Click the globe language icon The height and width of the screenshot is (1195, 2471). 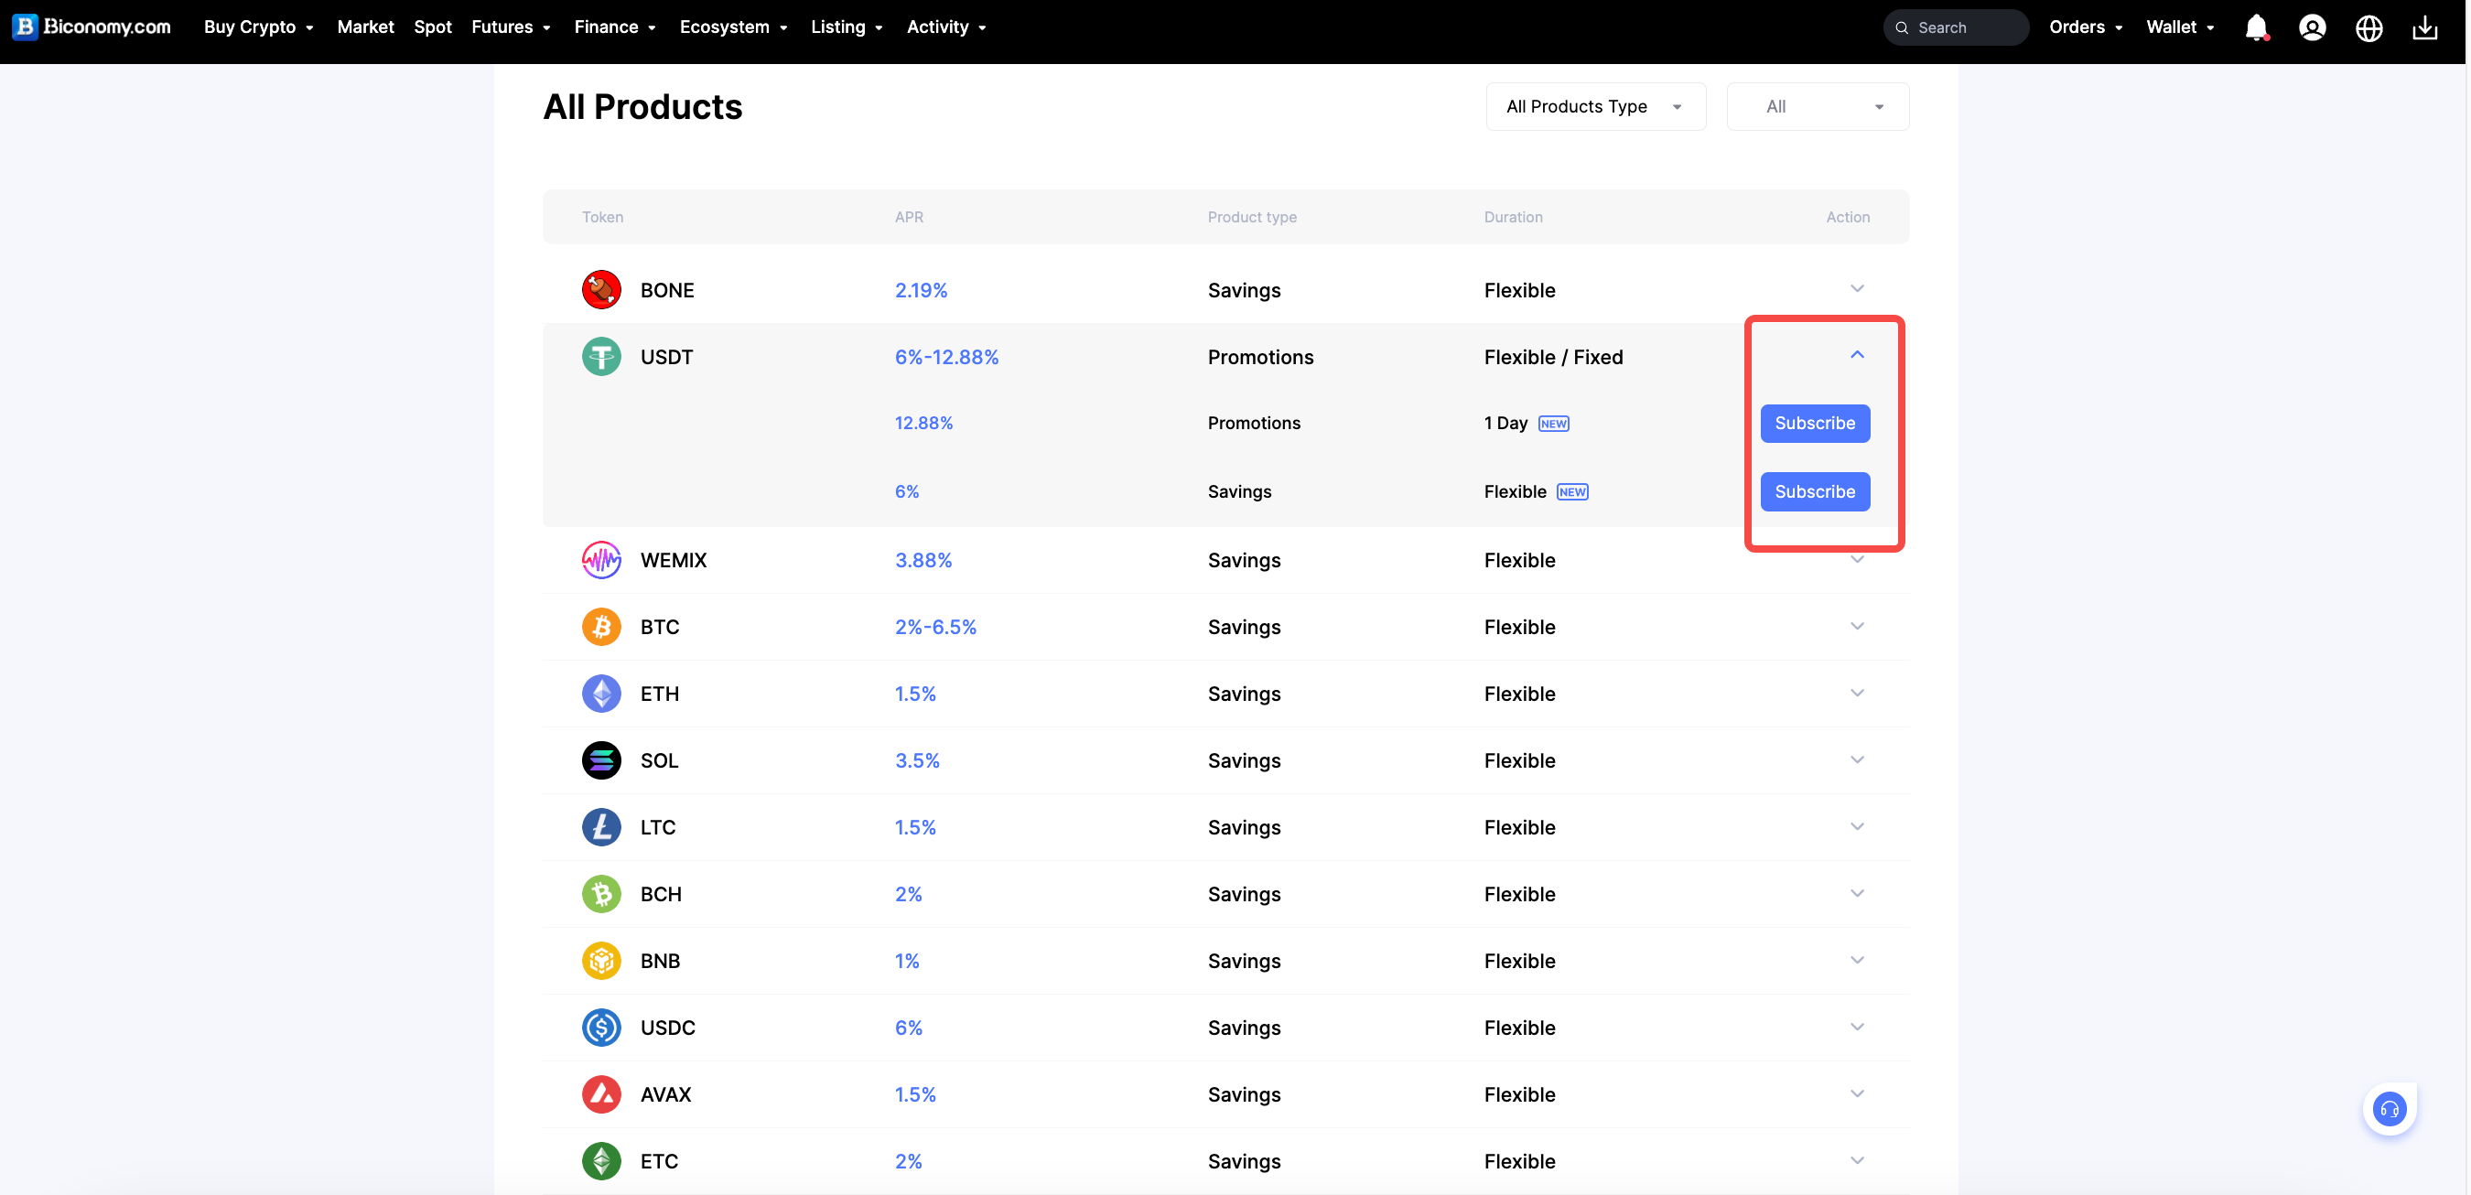[x=2368, y=27]
